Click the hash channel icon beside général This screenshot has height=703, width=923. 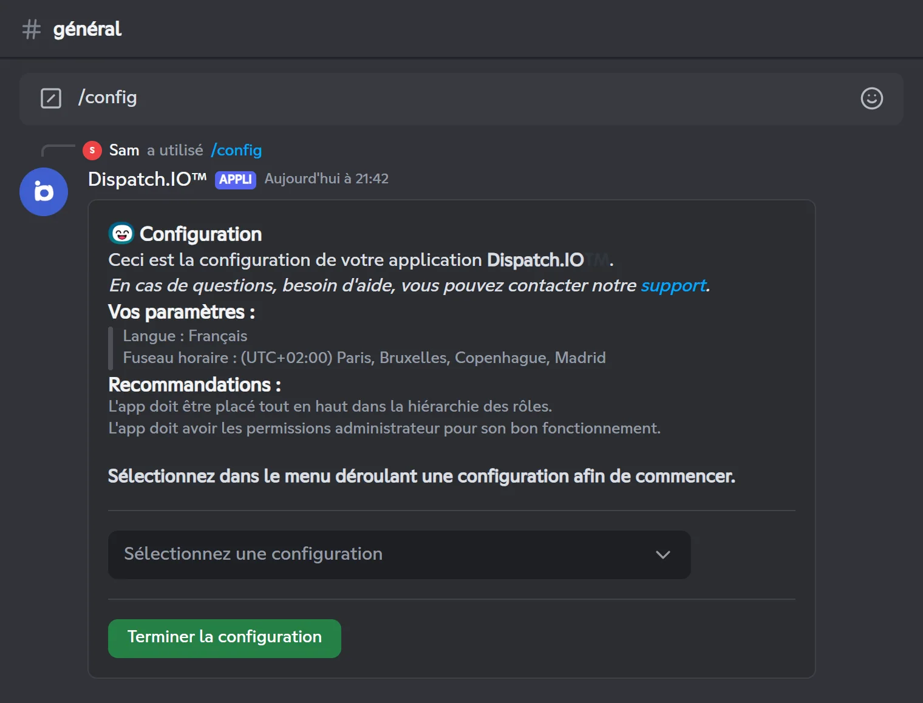click(32, 29)
